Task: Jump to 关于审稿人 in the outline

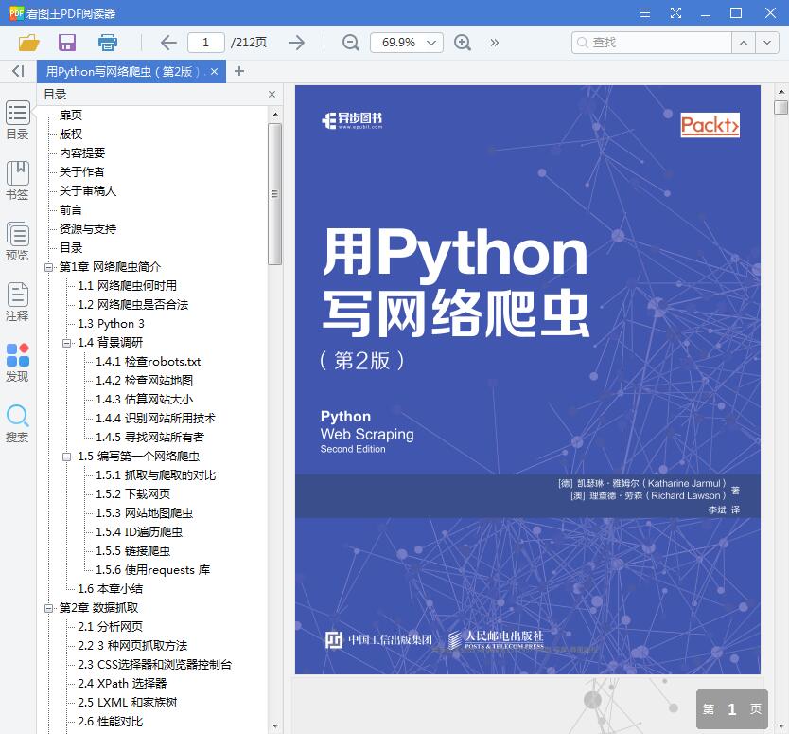Action: click(88, 191)
